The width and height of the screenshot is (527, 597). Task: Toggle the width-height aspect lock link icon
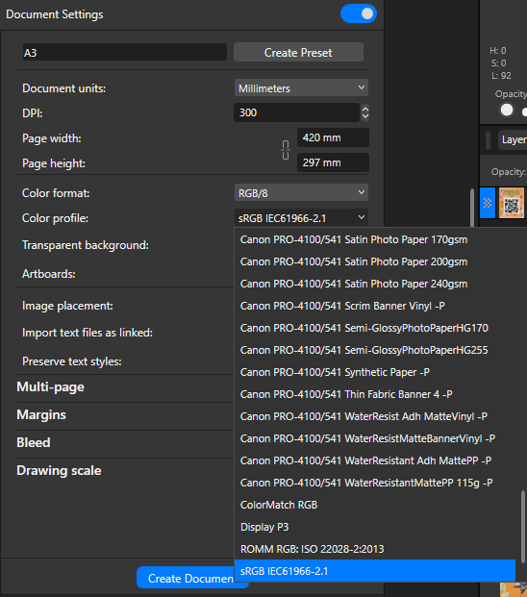286,150
